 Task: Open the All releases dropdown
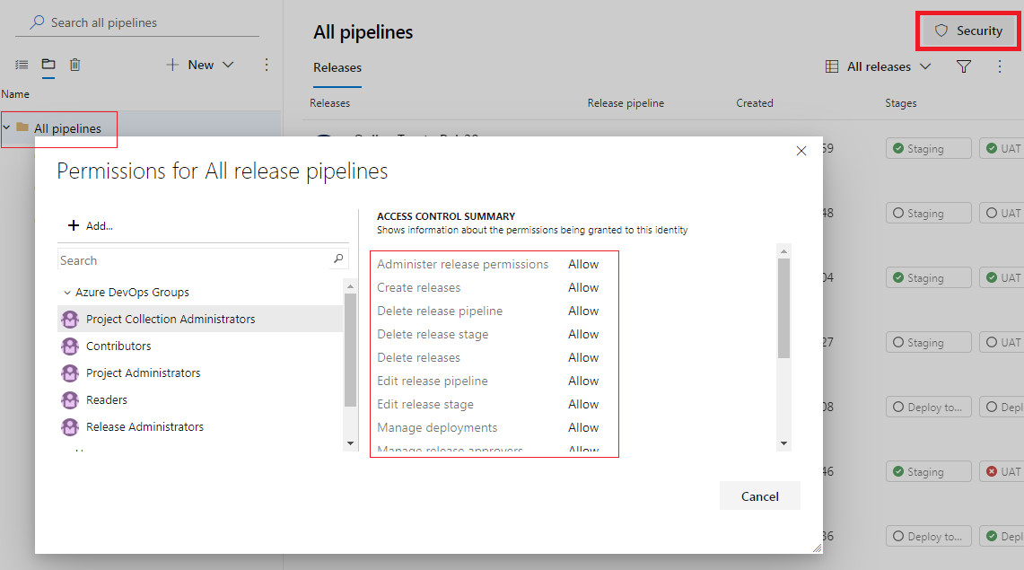(x=925, y=66)
